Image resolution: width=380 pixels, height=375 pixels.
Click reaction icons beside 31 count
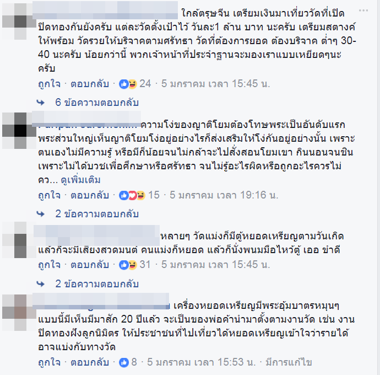[x=128, y=265]
